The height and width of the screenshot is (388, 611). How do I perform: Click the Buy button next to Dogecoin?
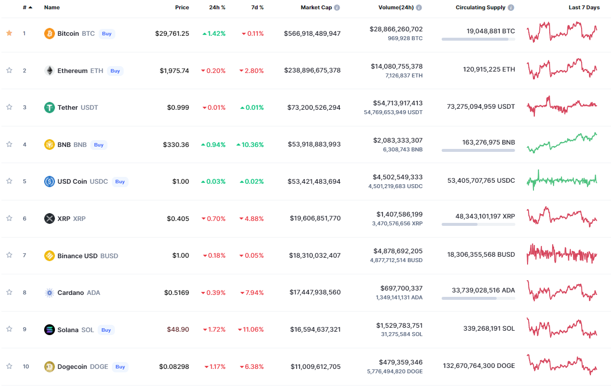[120, 366]
